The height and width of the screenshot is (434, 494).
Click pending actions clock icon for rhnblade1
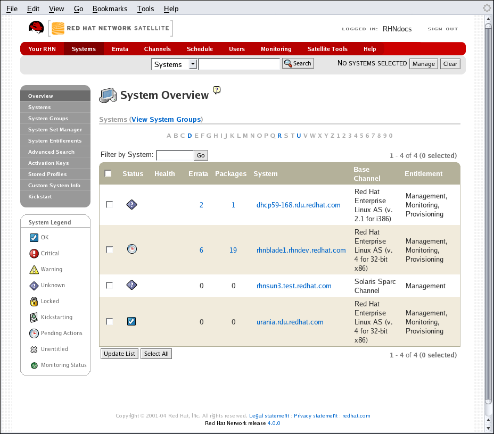coord(131,249)
